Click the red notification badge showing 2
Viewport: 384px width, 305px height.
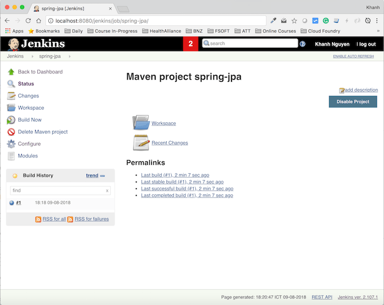point(190,44)
